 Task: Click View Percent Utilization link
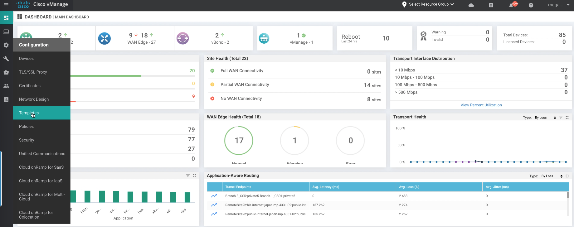coord(481,105)
